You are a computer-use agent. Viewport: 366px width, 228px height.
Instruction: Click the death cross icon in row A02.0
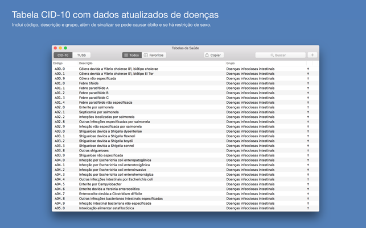[x=308, y=107]
